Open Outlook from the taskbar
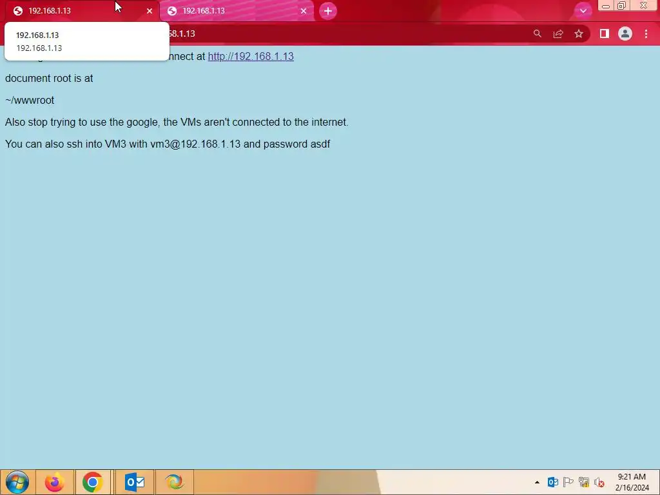The height and width of the screenshot is (495, 660). click(x=135, y=482)
